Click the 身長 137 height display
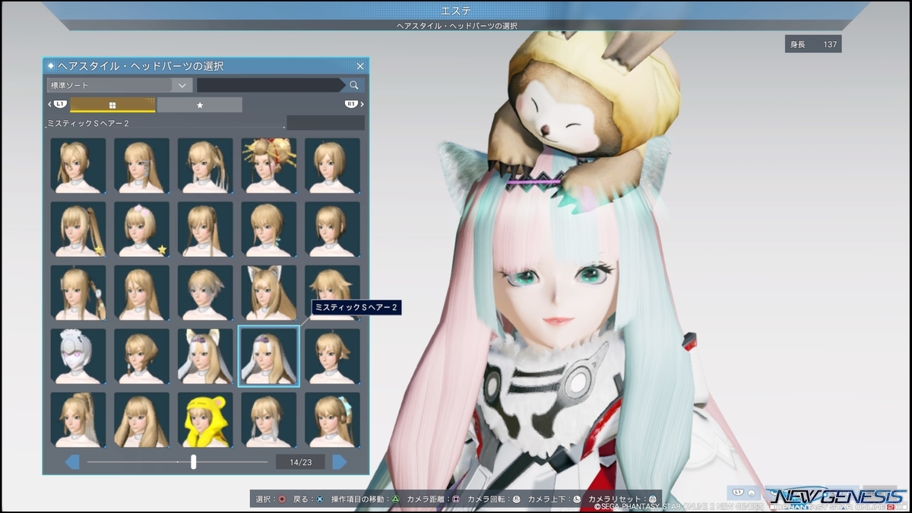Viewport: 912px width, 513px height. (813, 44)
